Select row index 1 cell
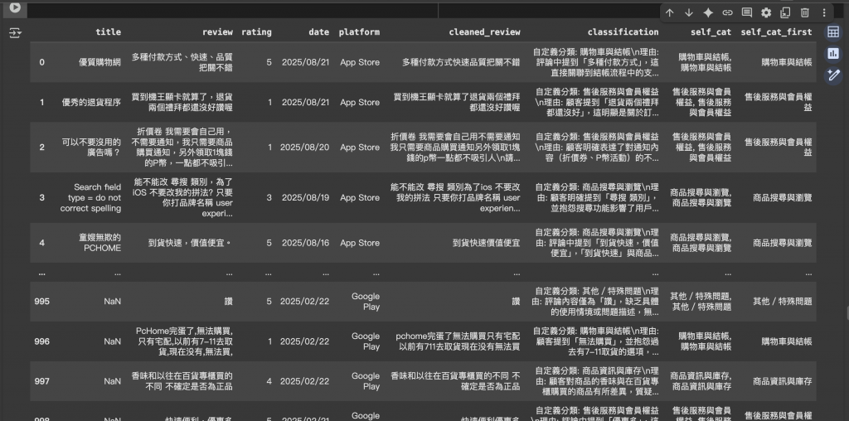The width and height of the screenshot is (849, 421). click(x=41, y=102)
